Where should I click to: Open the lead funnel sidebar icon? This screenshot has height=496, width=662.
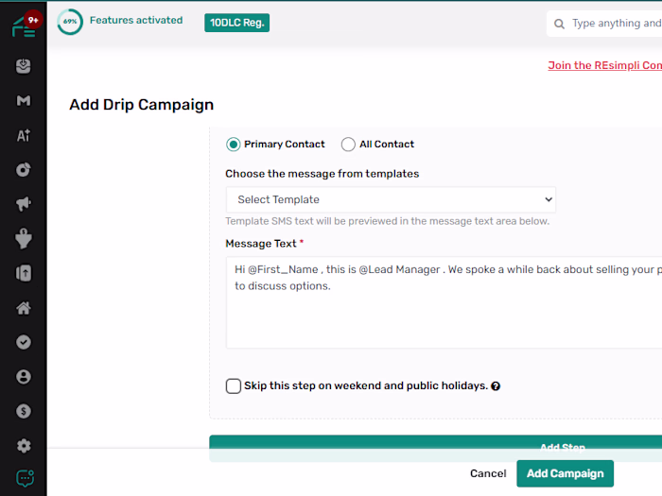coord(24,239)
